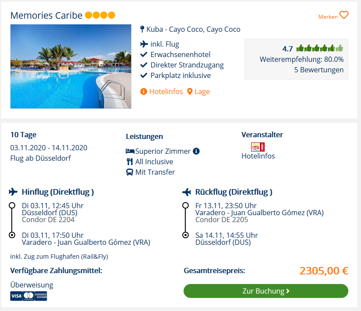Click the info icon beside Superior Zimmer
Image resolution: width=361 pixels, height=311 pixels.
click(196, 151)
